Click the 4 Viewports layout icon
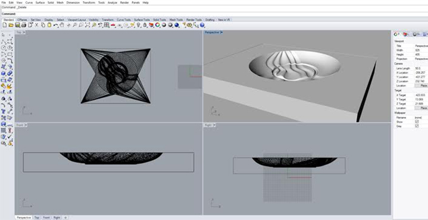The image size is (428, 220). tap(107, 25)
